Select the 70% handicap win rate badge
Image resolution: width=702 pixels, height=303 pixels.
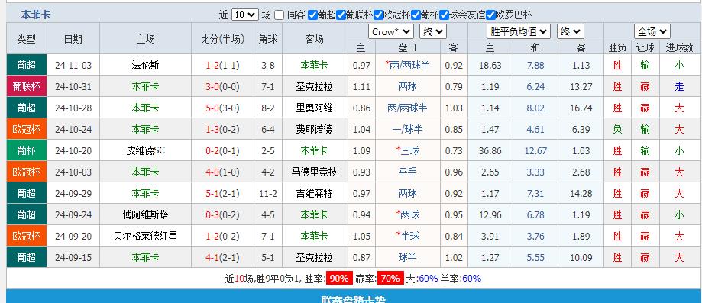pyautogui.click(x=390, y=279)
